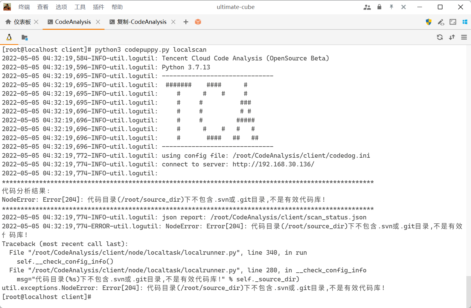Open the 选项 menu
471x308 pixels.
click(x=61, y=7)
